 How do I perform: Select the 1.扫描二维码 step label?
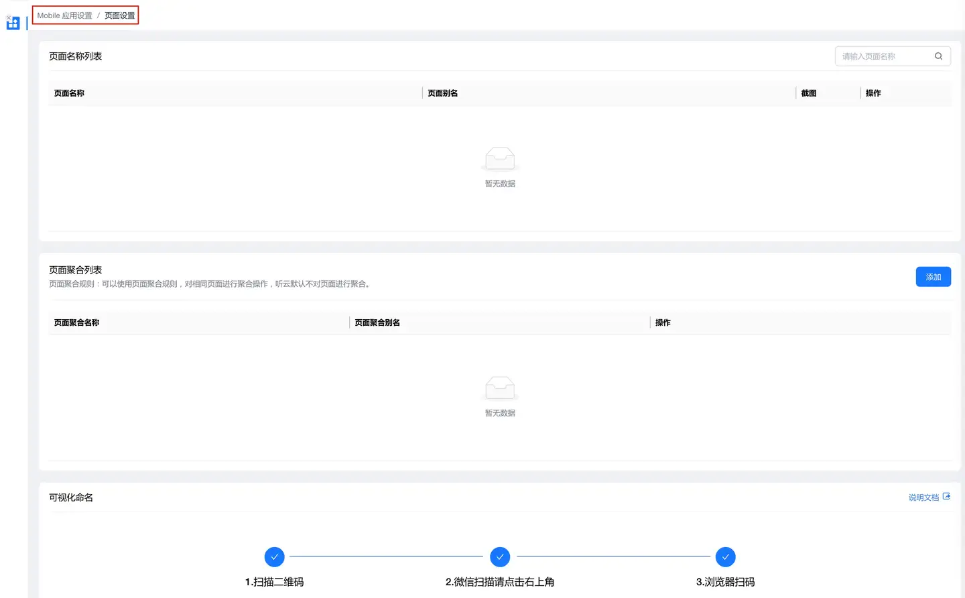click(274, 582)
